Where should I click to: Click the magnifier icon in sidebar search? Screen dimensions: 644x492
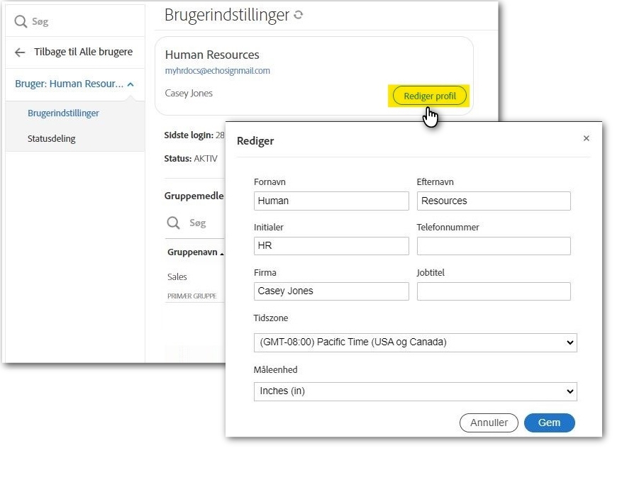pos(21,21)
